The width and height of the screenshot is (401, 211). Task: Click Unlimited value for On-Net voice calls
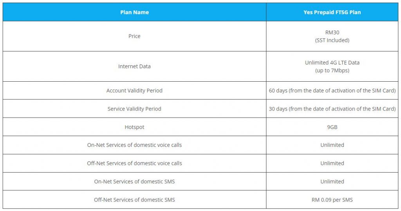[x=332, y=145]
